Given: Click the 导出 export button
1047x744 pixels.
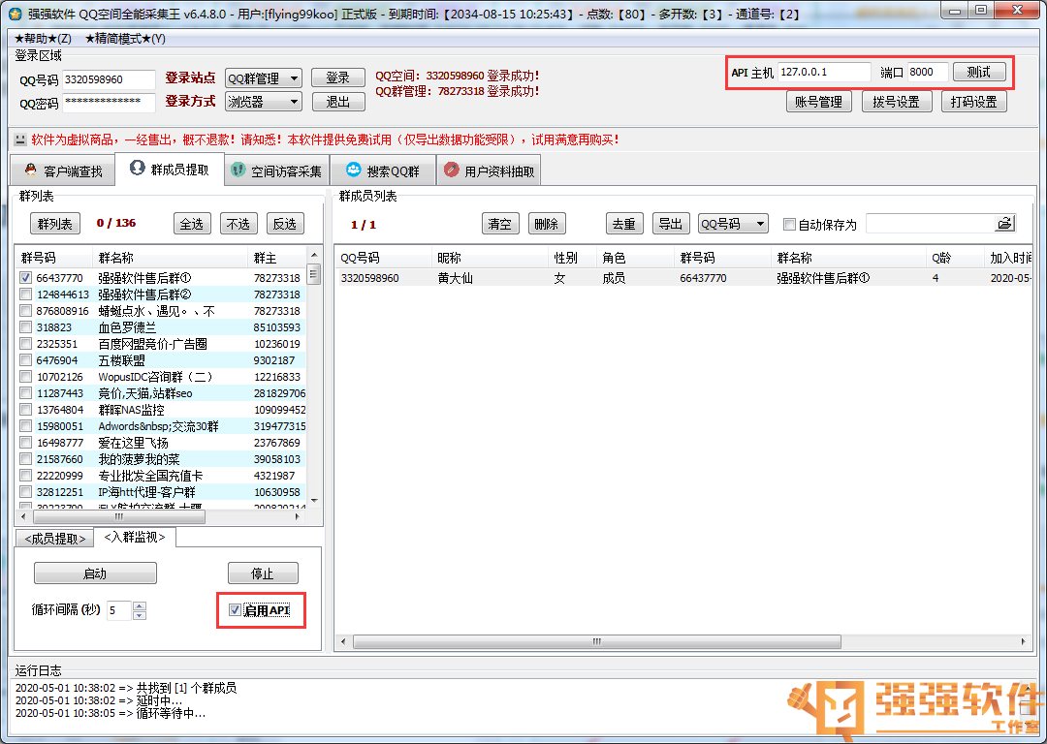Looking at the screenshot, I should coord(671,224).
